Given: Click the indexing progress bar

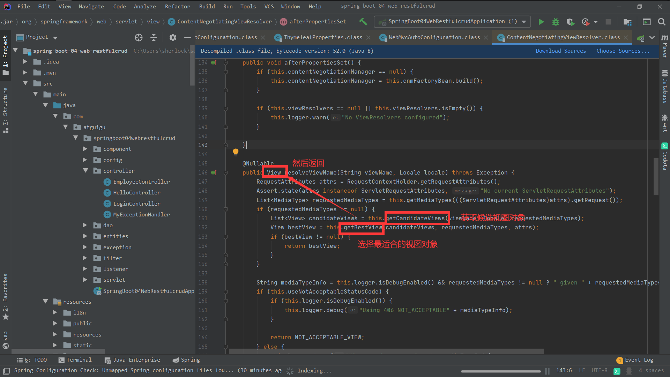Looking at the screenshot, I should 500,371.
